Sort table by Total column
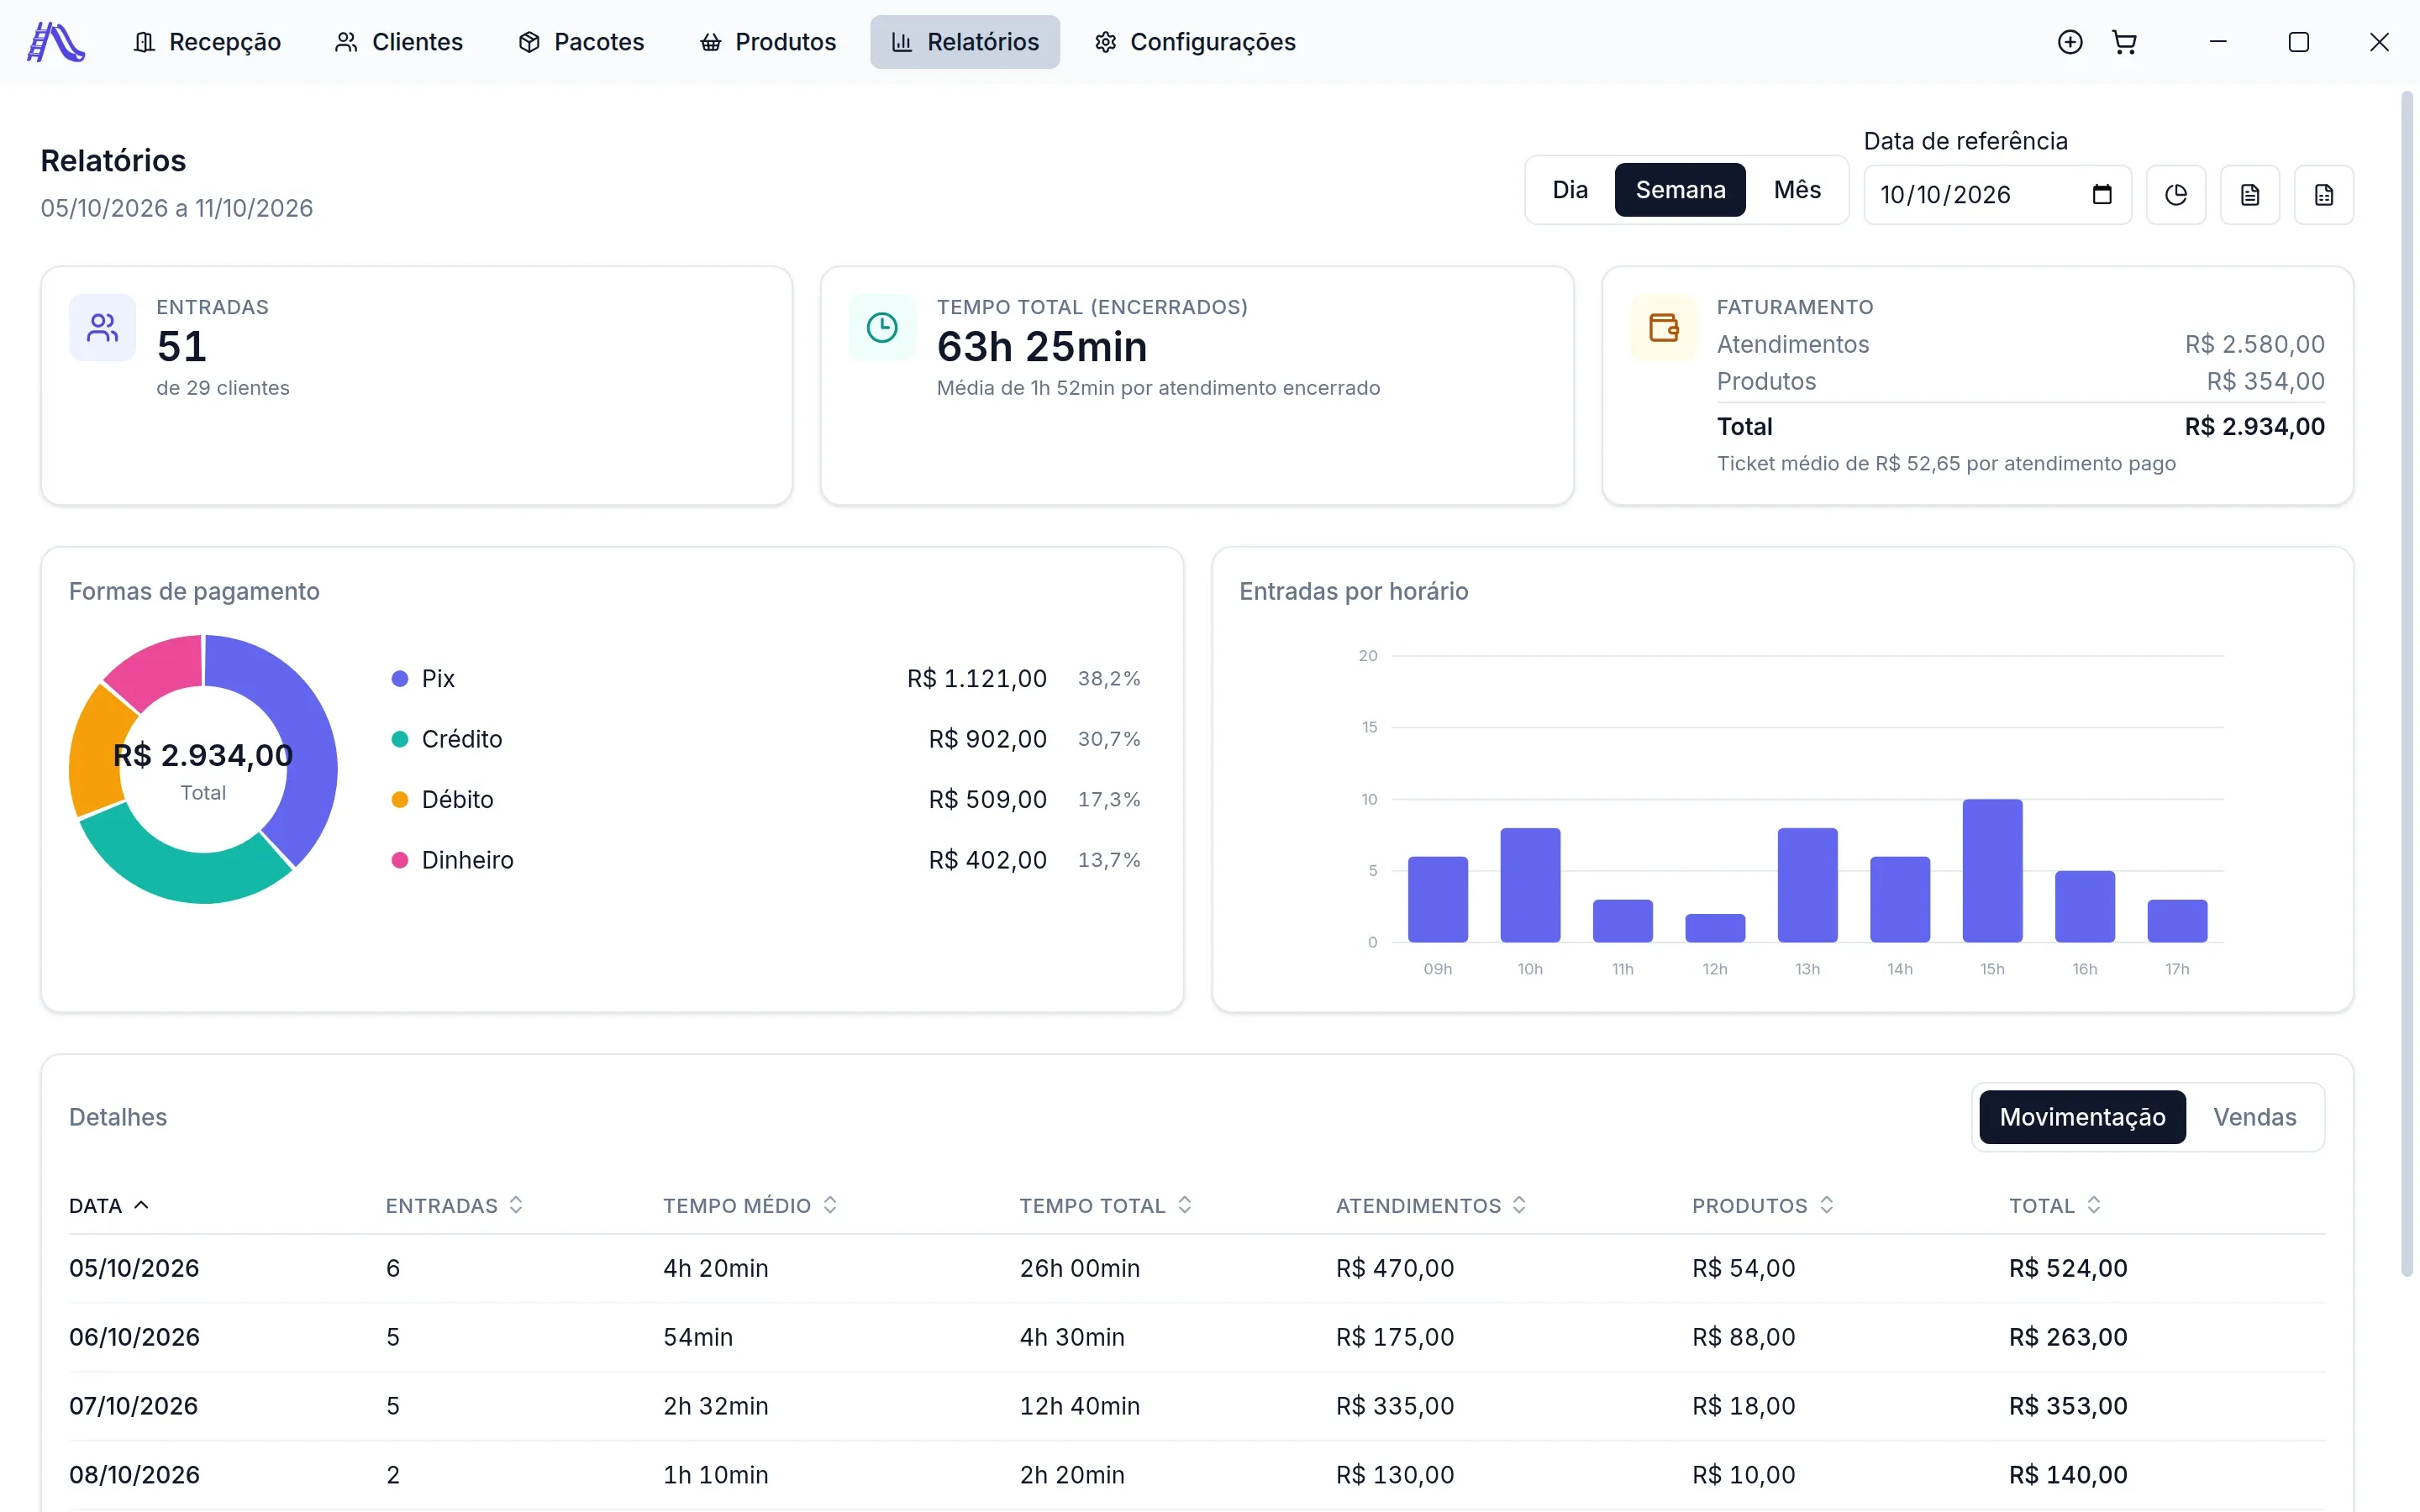 [2055, 1206]
